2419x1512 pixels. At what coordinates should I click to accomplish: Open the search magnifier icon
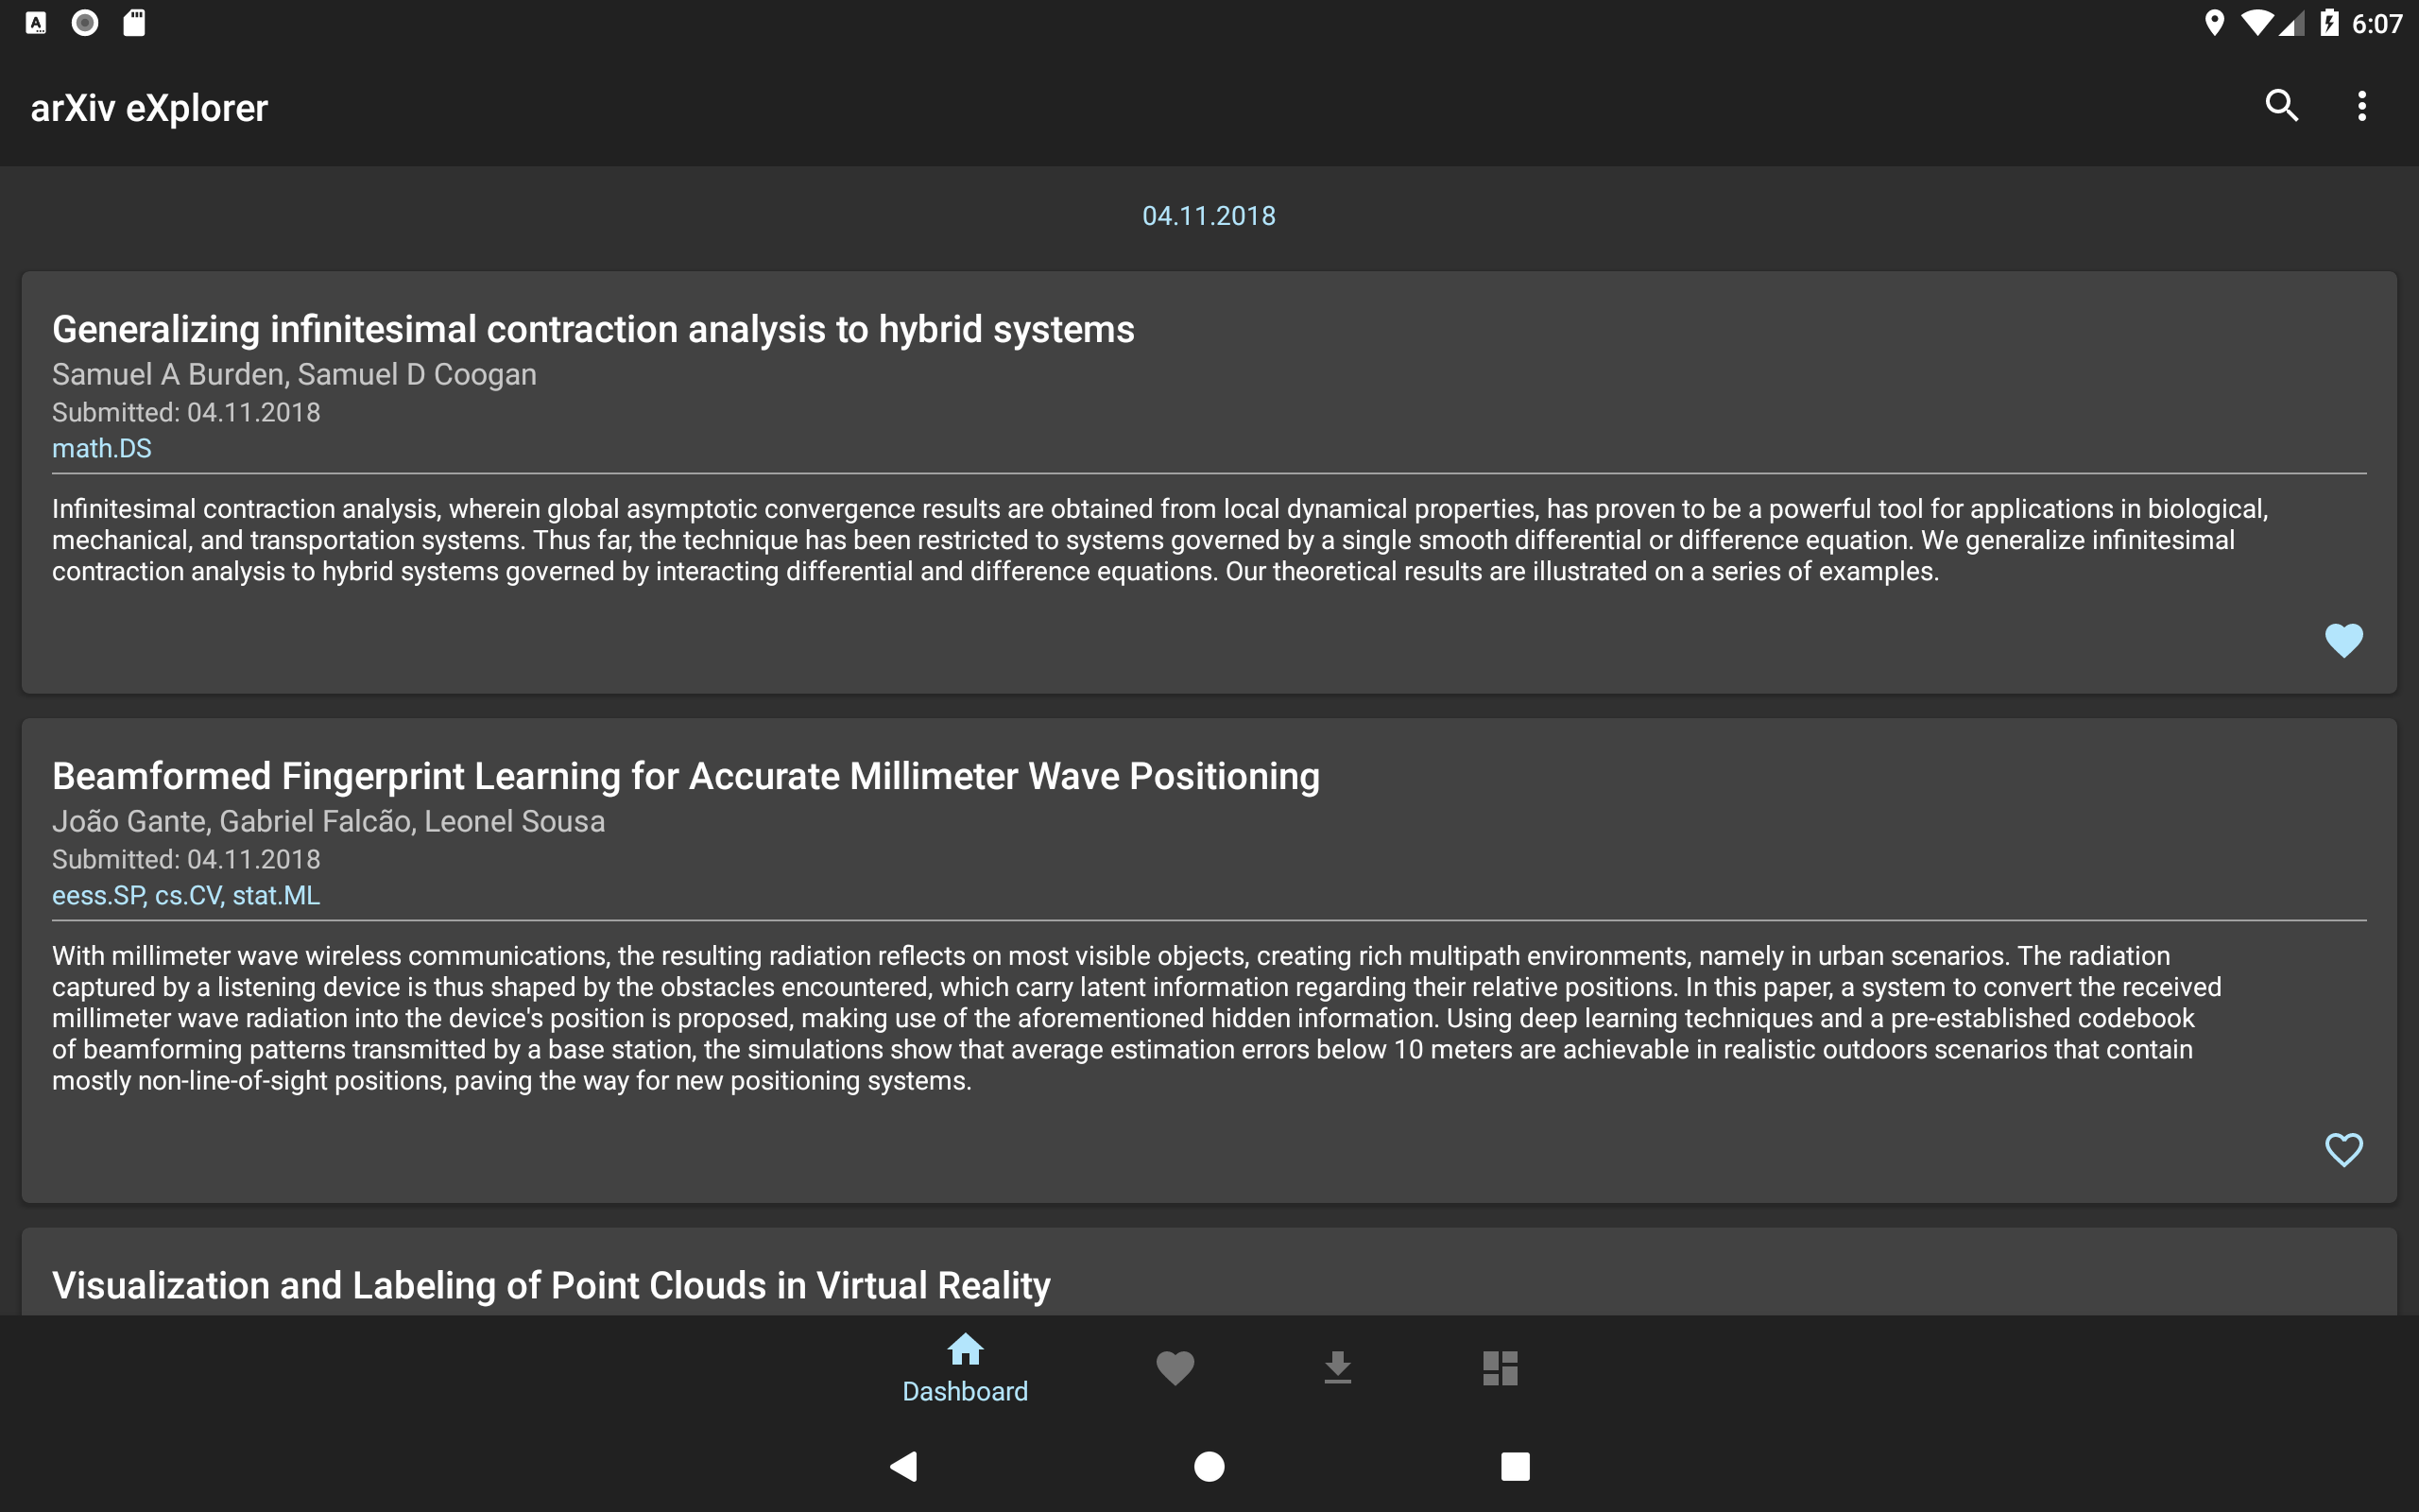[x=2281, y=106]
